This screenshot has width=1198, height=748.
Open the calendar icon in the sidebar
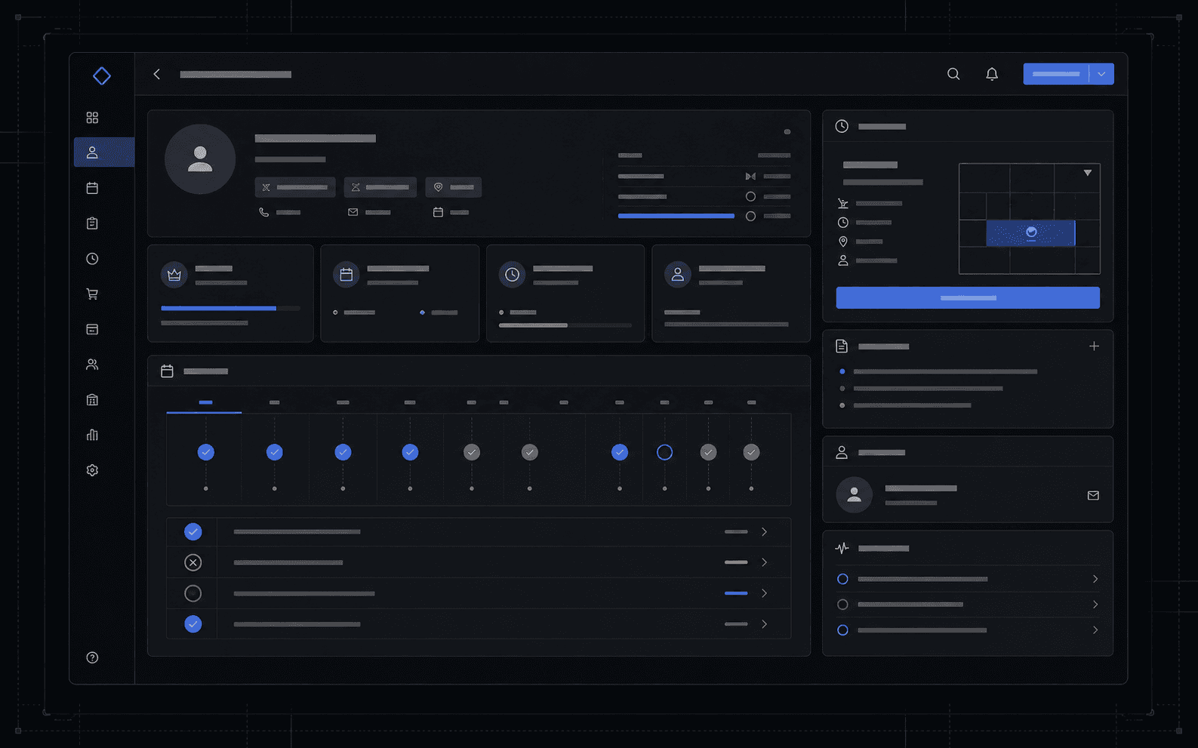coord(92,188)
